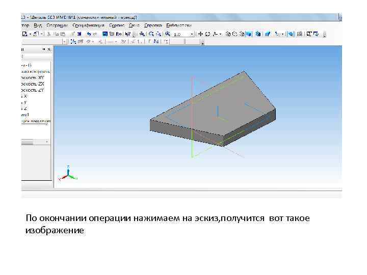Select Ось Z in model tree
367x275 pixels.
pyautogui.click(x=24, y=108)
